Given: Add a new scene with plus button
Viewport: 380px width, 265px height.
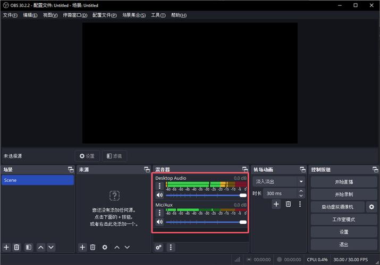Looking at the screenshot, I should (x=6, y=247).
